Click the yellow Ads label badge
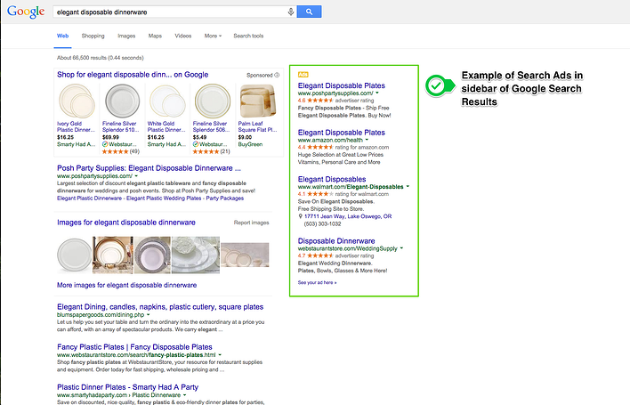The height and width of the screenshot is (405, 630). (303, 75)
